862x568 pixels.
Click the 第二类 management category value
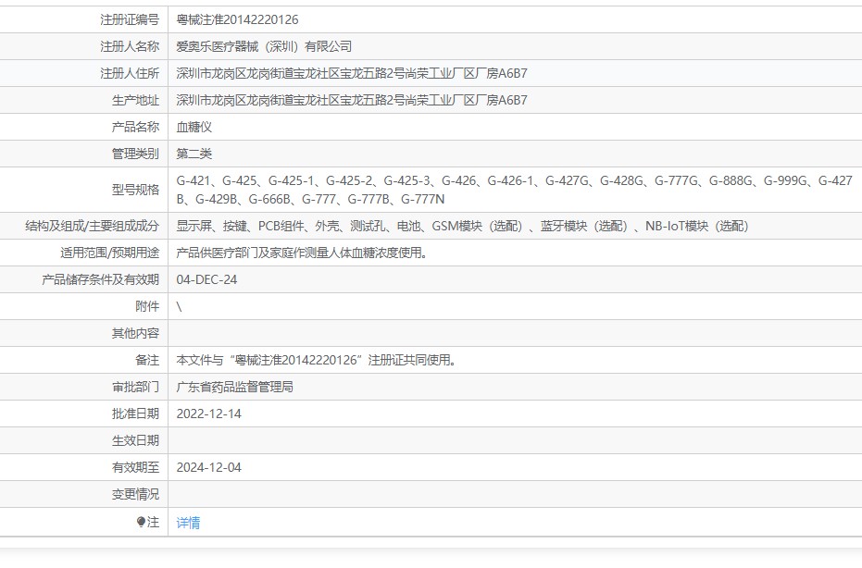point(194,154)
